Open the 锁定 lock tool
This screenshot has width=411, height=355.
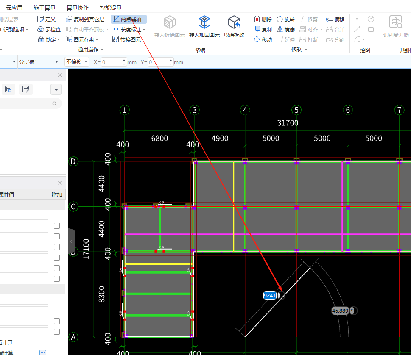pos(48,39)
